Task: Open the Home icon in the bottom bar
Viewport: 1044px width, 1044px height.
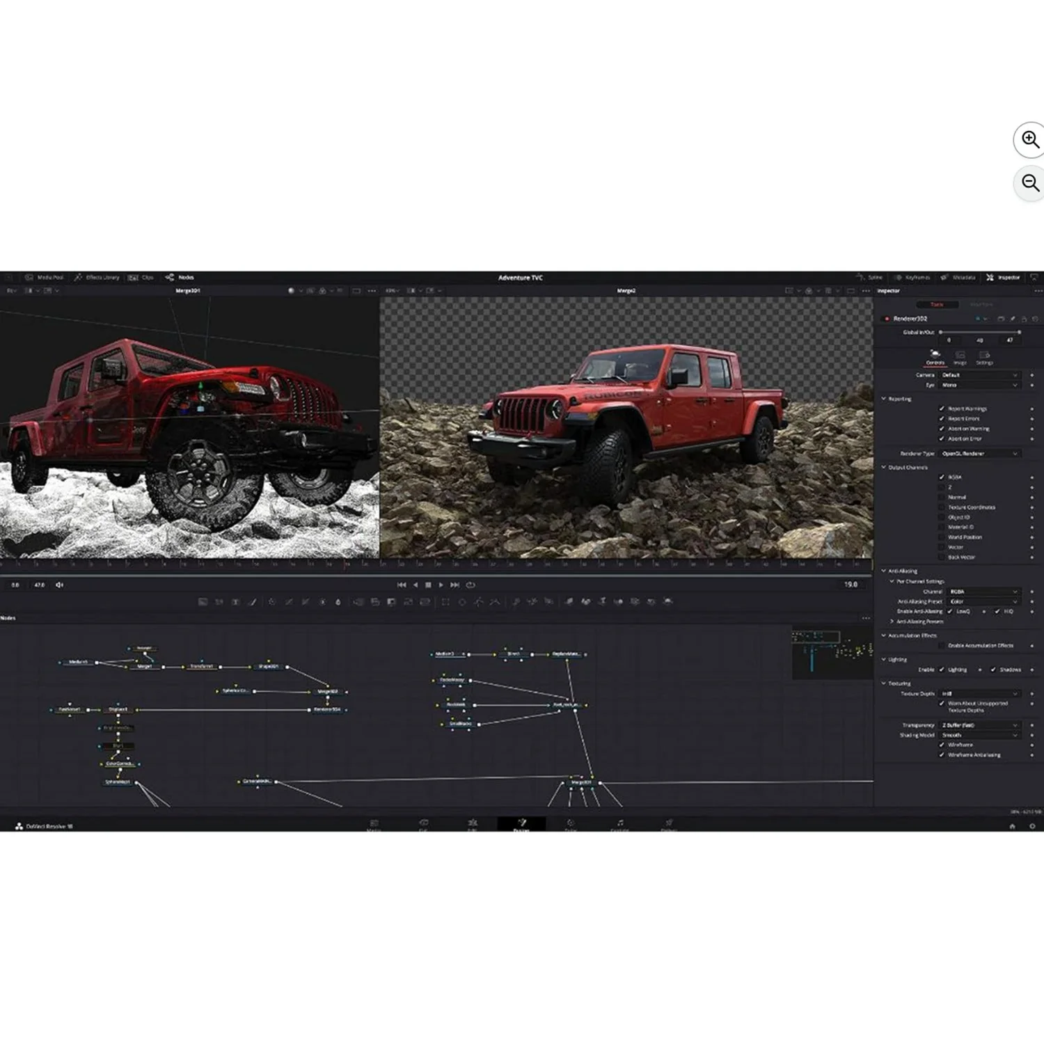Action: click(x=1012, y=826)
